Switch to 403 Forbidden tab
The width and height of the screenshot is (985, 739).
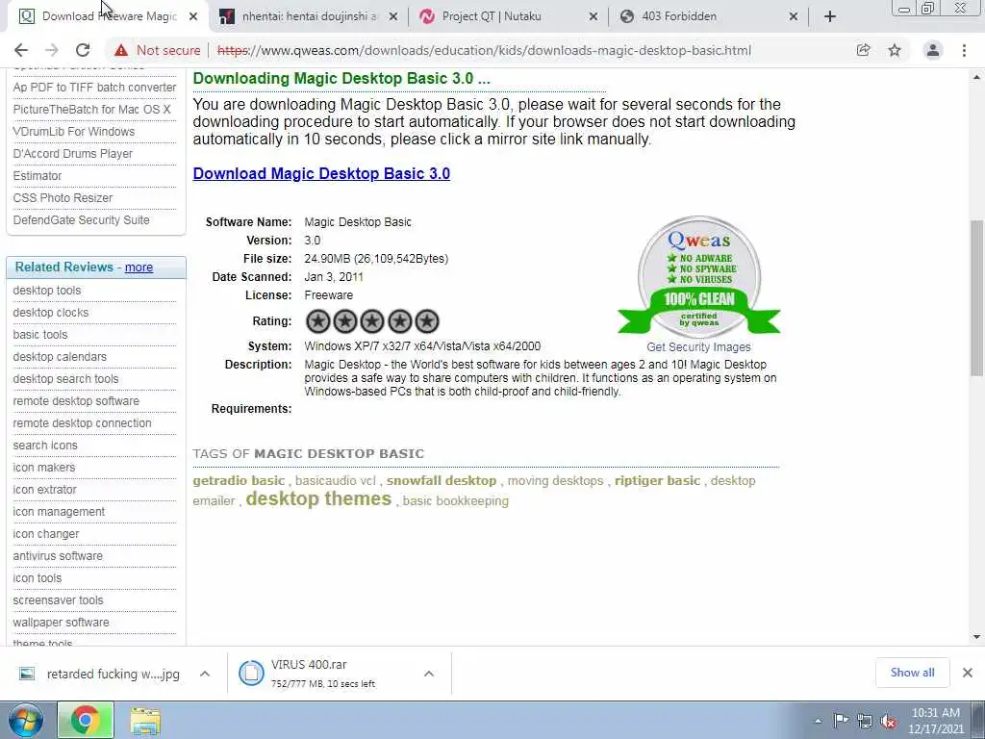(678, 16)
